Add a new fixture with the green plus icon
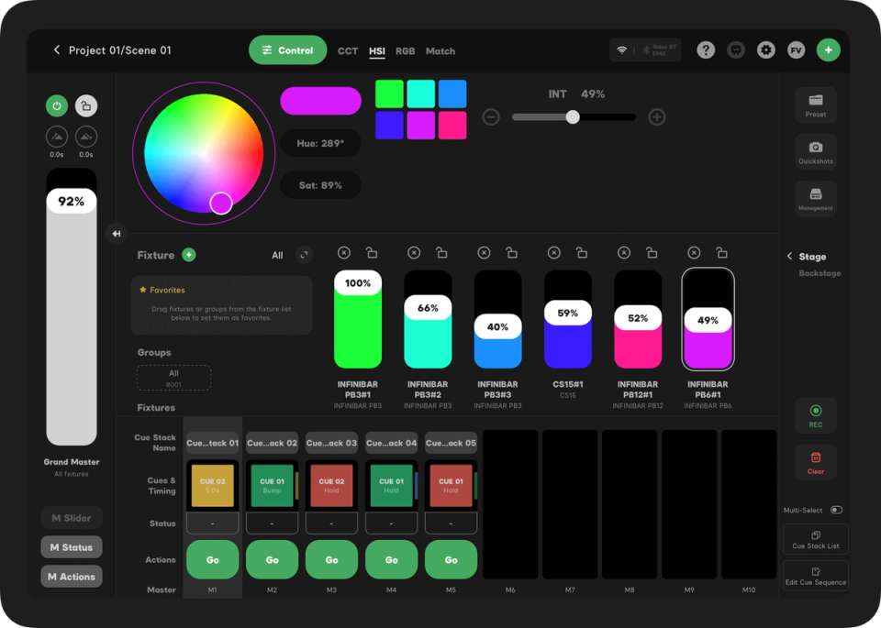The image size is (881, 628). 190,254
